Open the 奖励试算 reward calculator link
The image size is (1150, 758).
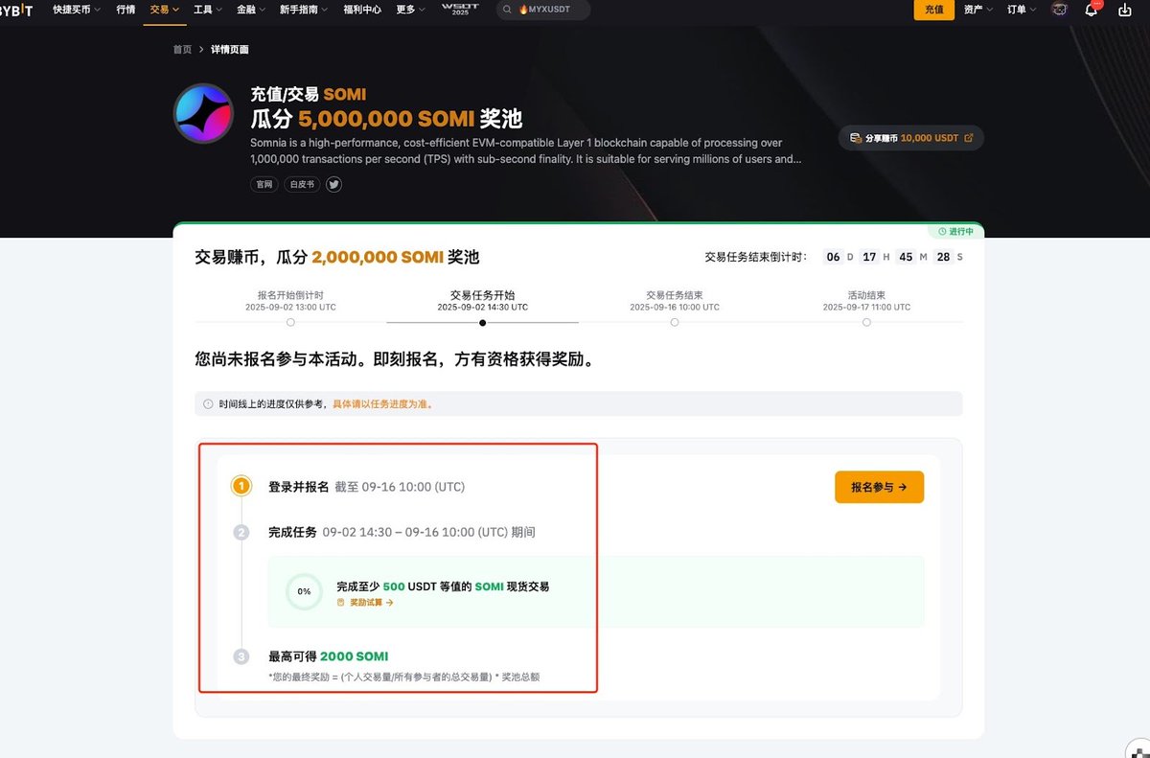(371, 603)
